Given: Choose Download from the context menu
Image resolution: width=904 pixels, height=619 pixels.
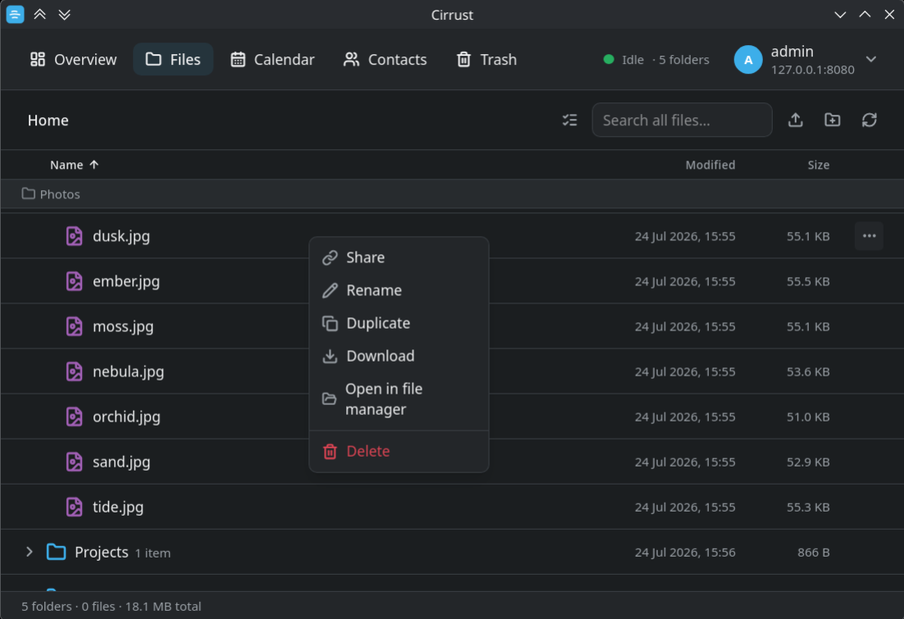Looking at the screenshot, I should 399,356.
